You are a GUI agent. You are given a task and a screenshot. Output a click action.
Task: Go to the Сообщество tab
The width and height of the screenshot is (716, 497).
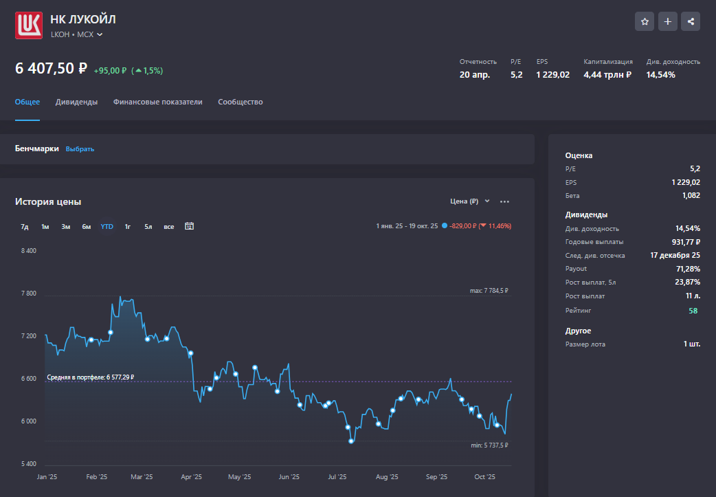240,102
